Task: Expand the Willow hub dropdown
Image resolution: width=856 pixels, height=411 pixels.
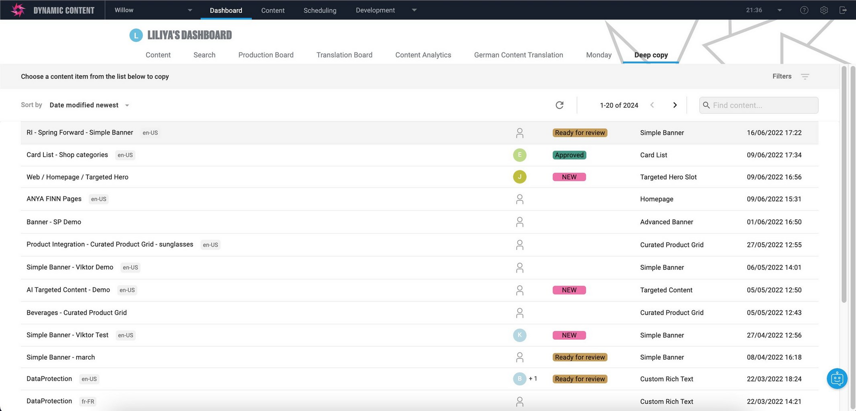Action: click(x=190, y=10)
